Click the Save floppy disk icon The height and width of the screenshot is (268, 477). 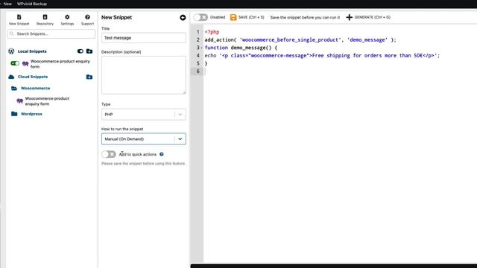[233, 17]
